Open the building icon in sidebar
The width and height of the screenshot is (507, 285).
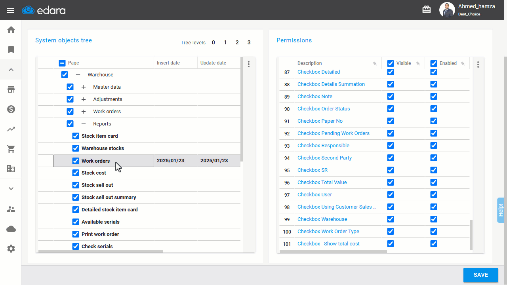pos(11,169)
